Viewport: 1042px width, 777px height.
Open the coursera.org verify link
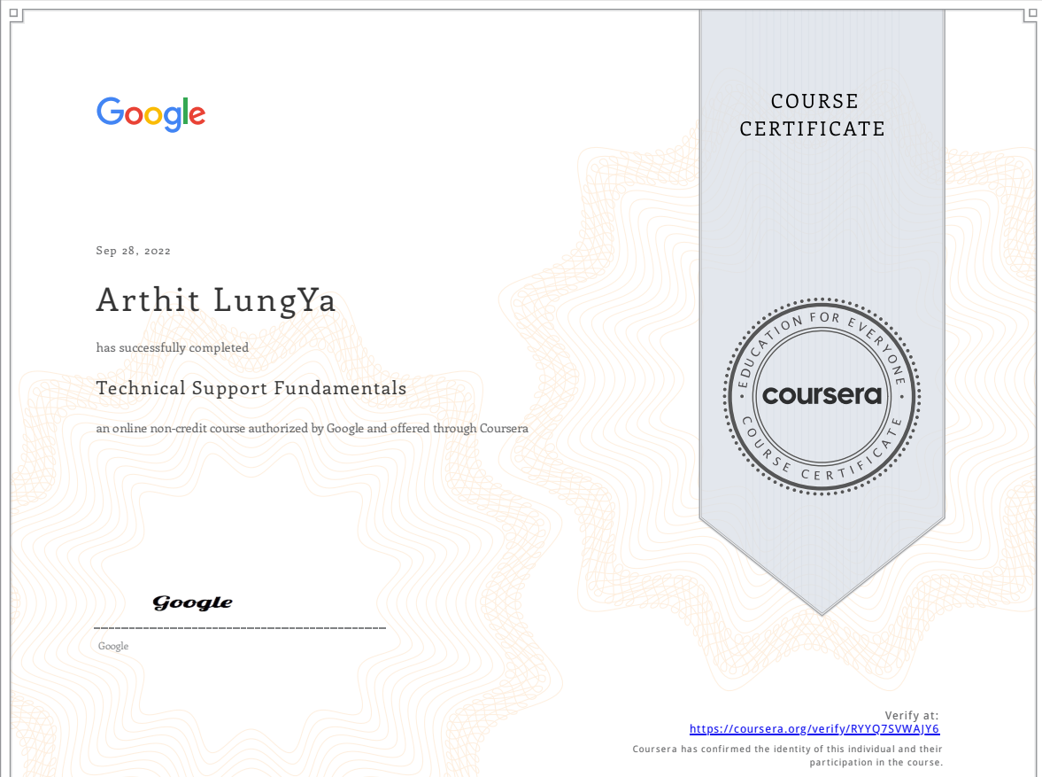(814, 730)
